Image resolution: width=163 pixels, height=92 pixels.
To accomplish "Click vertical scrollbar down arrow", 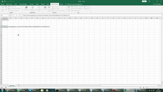I will tap(162, 84).
